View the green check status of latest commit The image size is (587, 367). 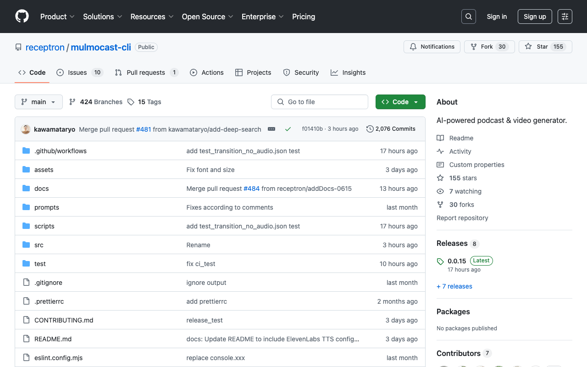(x=288, y=129)
